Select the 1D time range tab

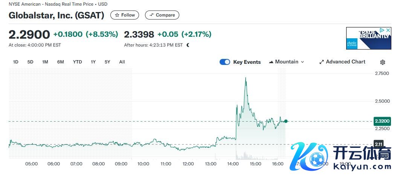click(x=16, y=62)
